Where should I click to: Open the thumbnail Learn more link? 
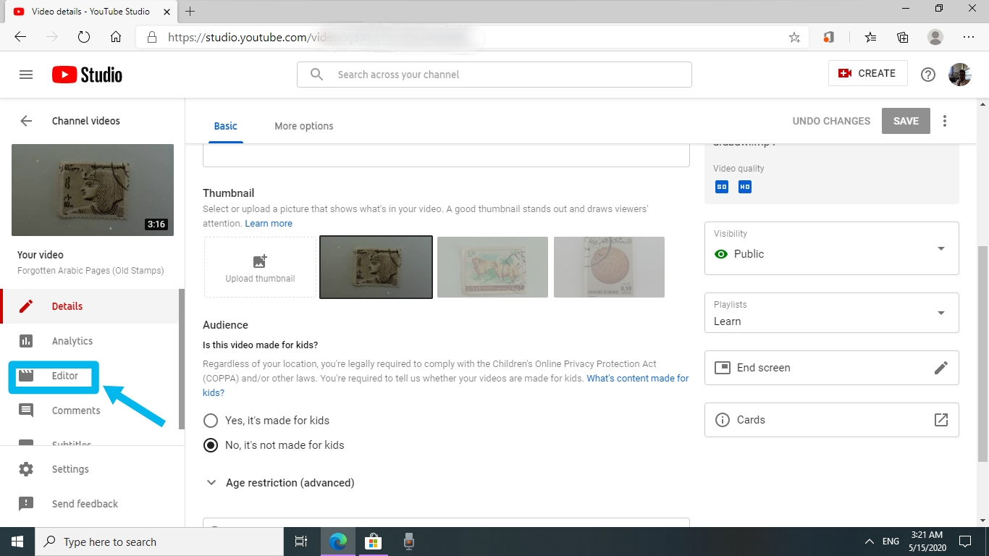(269, 224)
